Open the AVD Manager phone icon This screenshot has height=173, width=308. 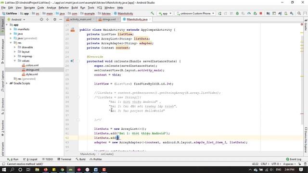coord(286,13)
